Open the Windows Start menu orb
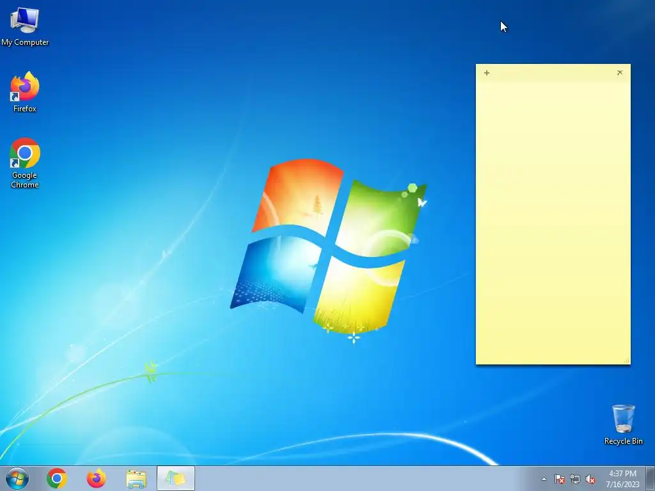The width and height of the screenshot is (655, 491). pyautogui.click(x=17, y=478)
